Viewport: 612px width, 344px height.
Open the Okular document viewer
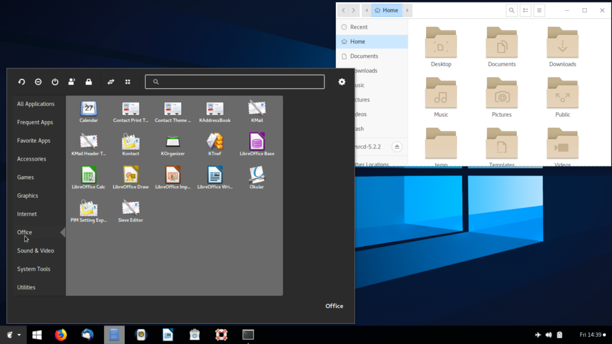coord(257,178)
